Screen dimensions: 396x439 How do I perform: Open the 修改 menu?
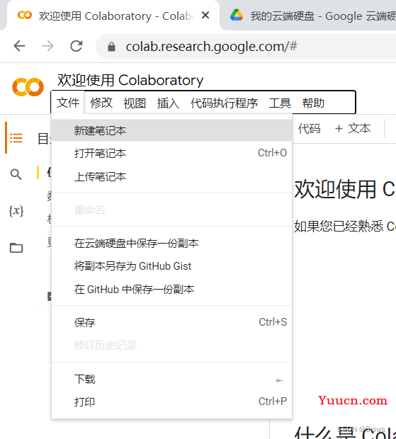(101, 103)
